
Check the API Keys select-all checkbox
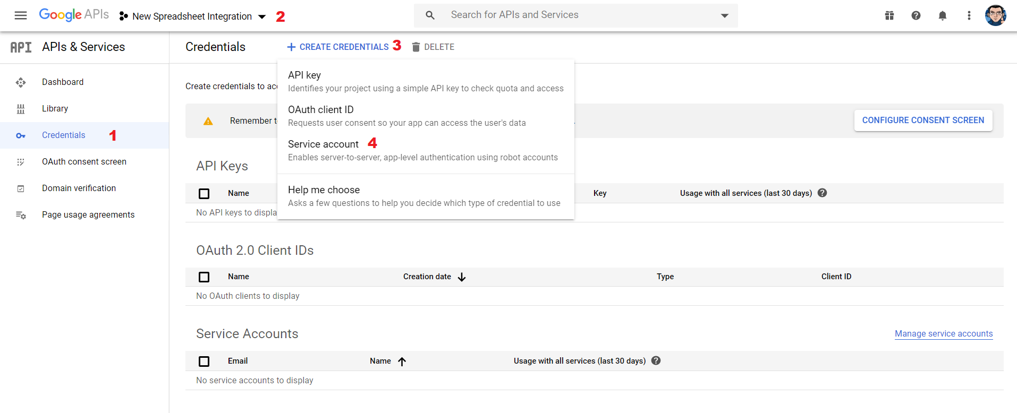tap(204, 193)
